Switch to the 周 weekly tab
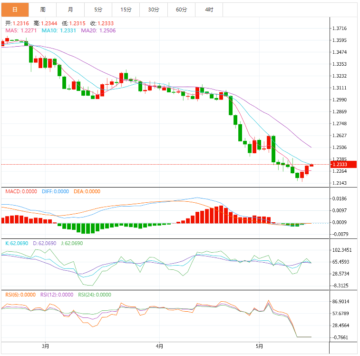Image resolution: width=360 pixels, height=356 pixels. coord(43,10)
